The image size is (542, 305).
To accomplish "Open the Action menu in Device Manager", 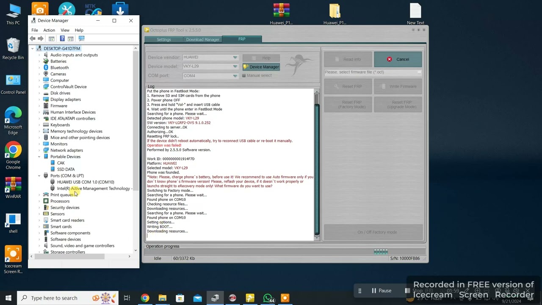I will [x=49, y=30].
